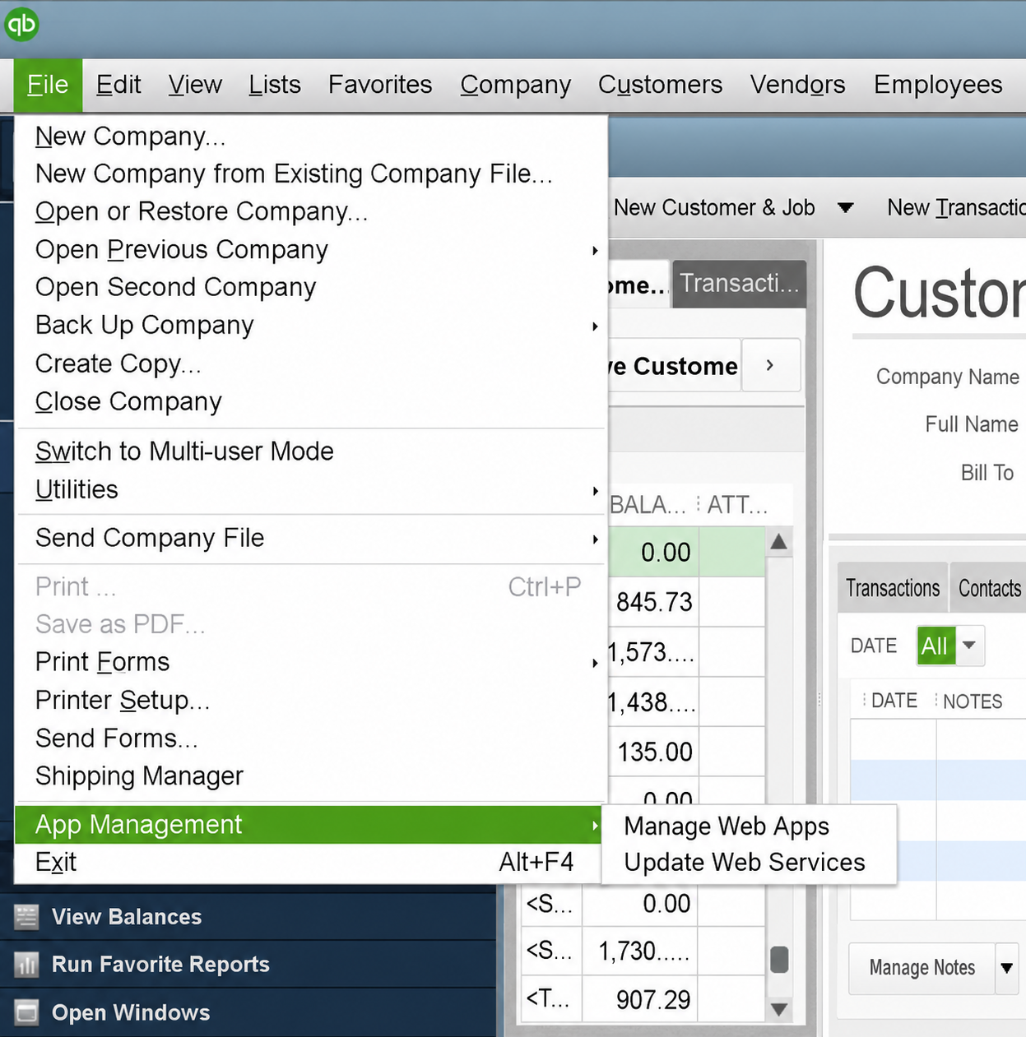Select New Company from Existing Company File

click(311, 174)
